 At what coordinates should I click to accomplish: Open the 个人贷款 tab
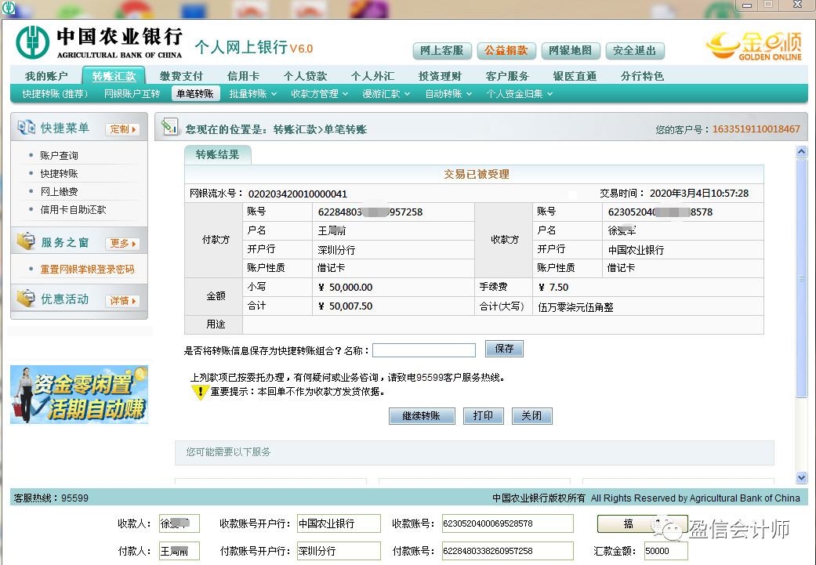click(x=305, y=76)
